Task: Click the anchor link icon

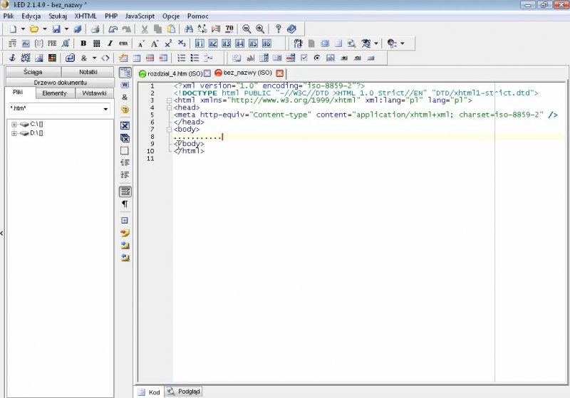Action: click(12, 58)
